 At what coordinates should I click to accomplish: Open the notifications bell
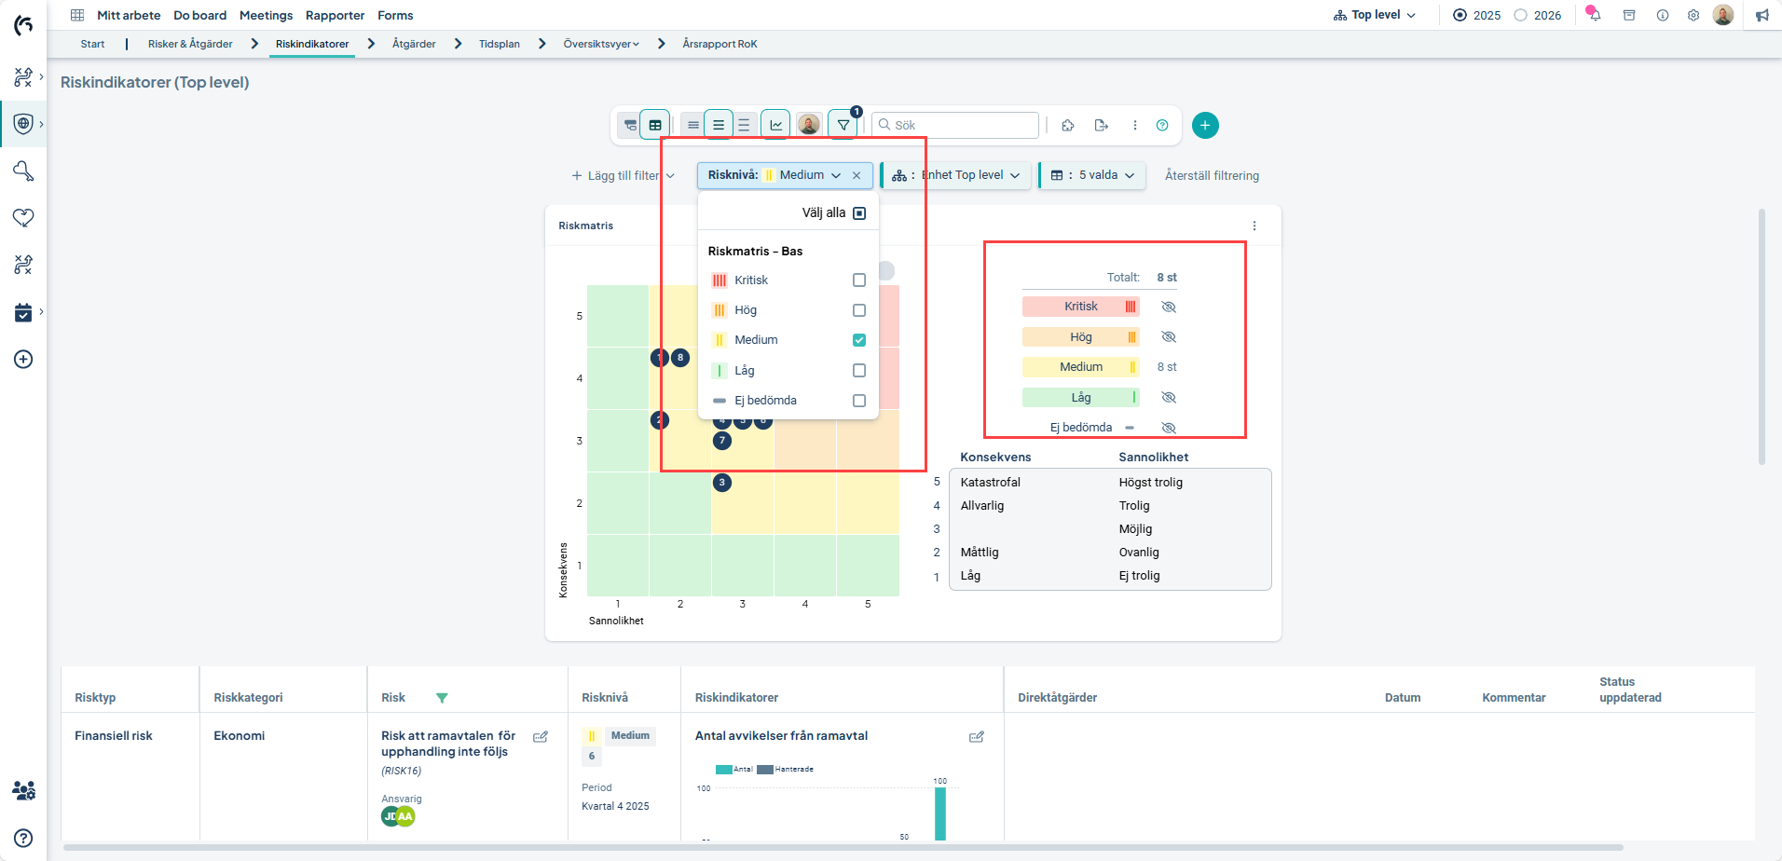pos(1595,15)
